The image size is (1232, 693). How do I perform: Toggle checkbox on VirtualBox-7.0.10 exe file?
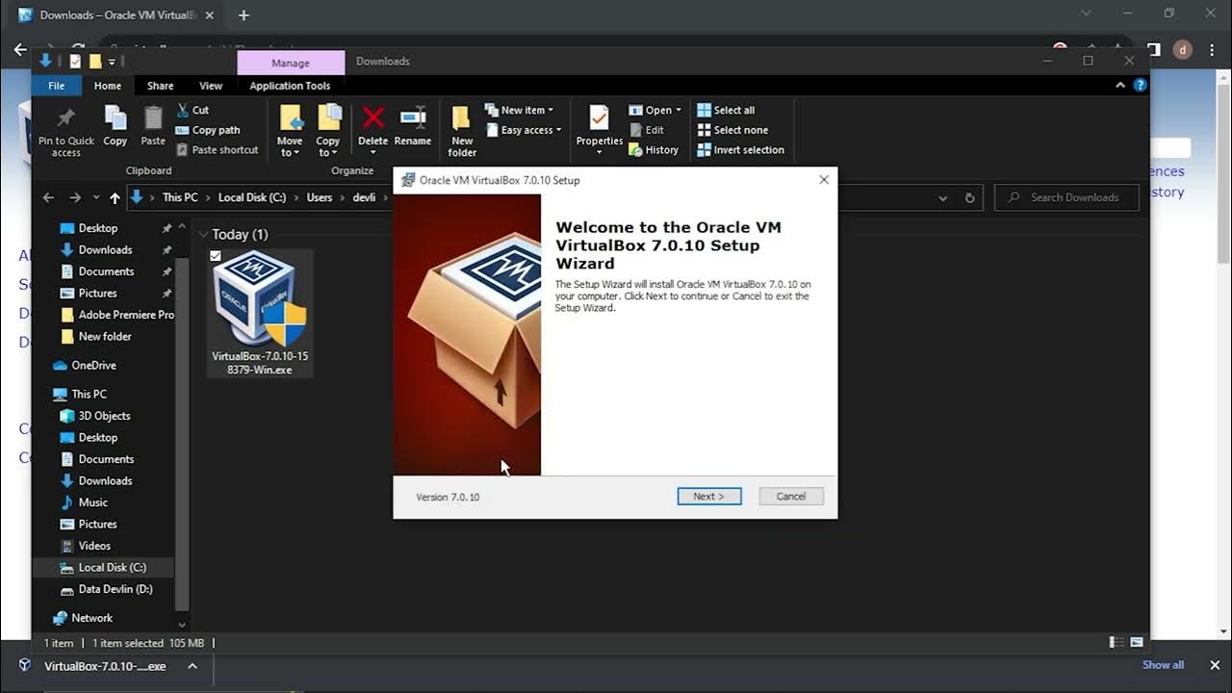point(216,256)
